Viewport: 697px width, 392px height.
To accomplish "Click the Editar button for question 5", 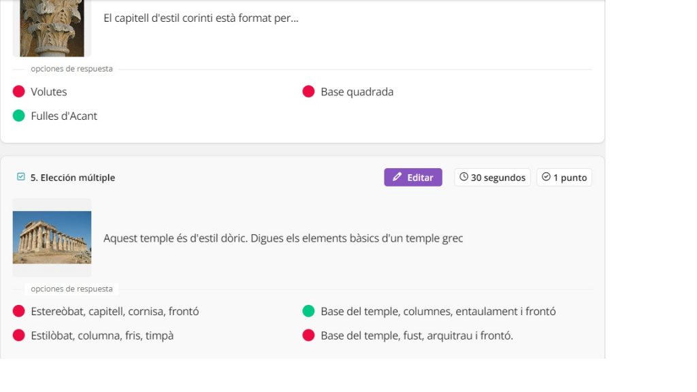I will pos(413,178).
